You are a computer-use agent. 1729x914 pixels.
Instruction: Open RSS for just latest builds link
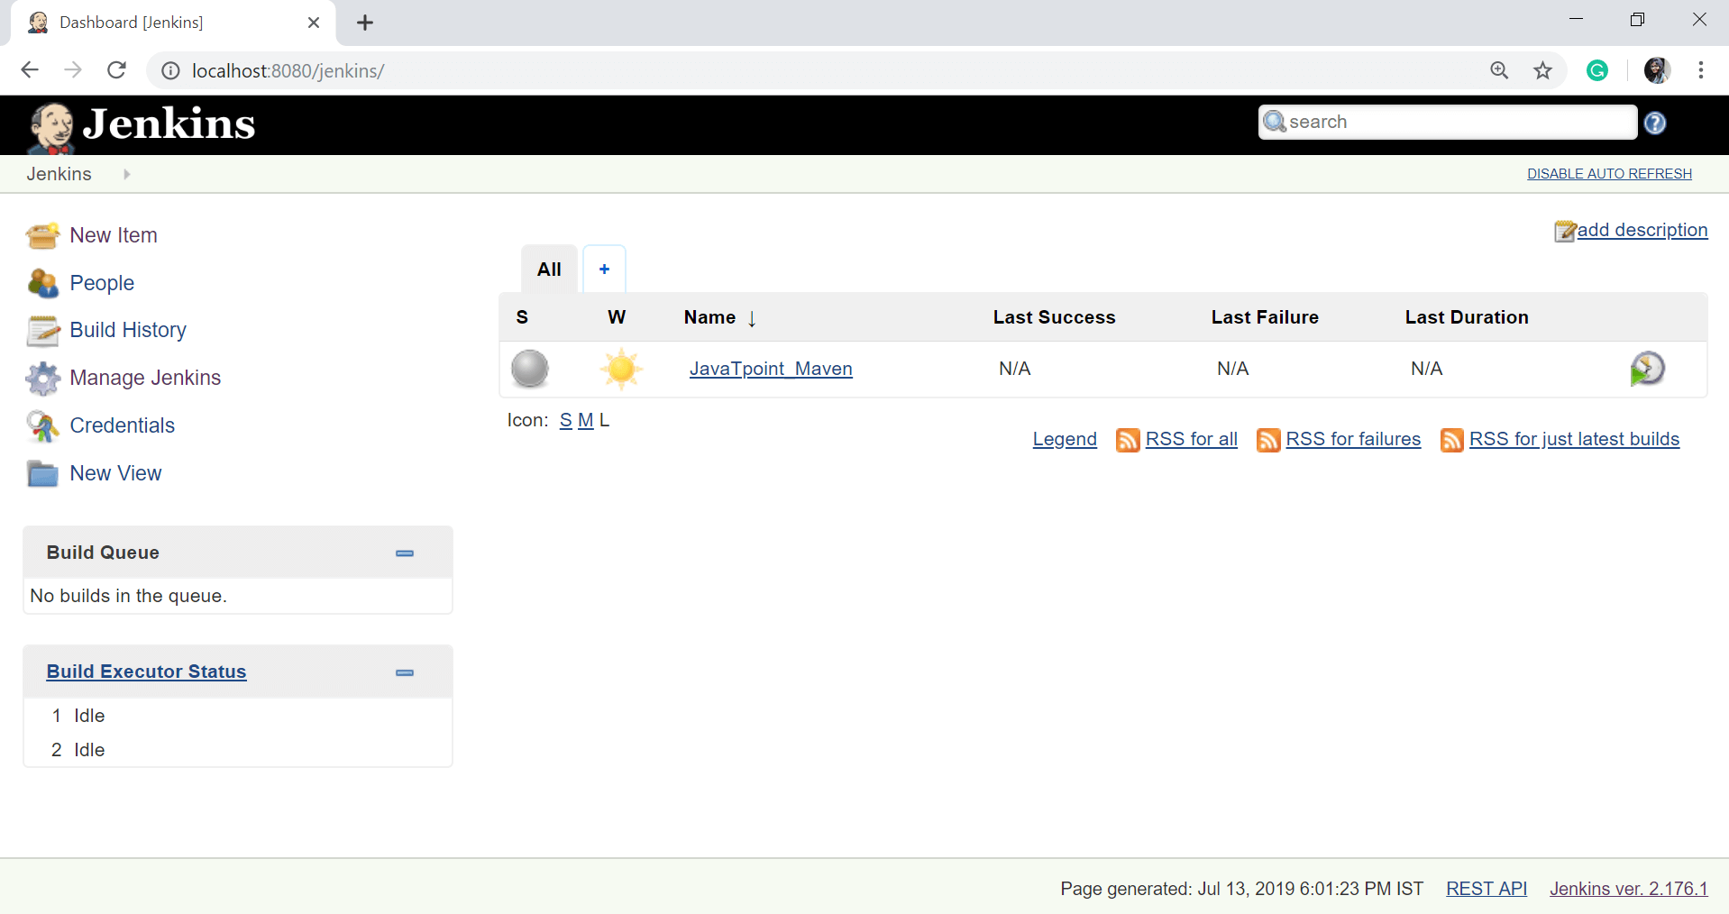click(1574, 439)
